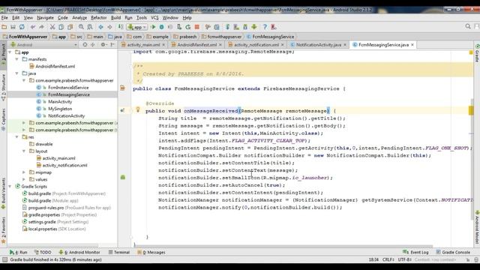This screenshot has height=270, width=480.
Task: Open Android Device Monitor green icon
Action: (254, 27)
